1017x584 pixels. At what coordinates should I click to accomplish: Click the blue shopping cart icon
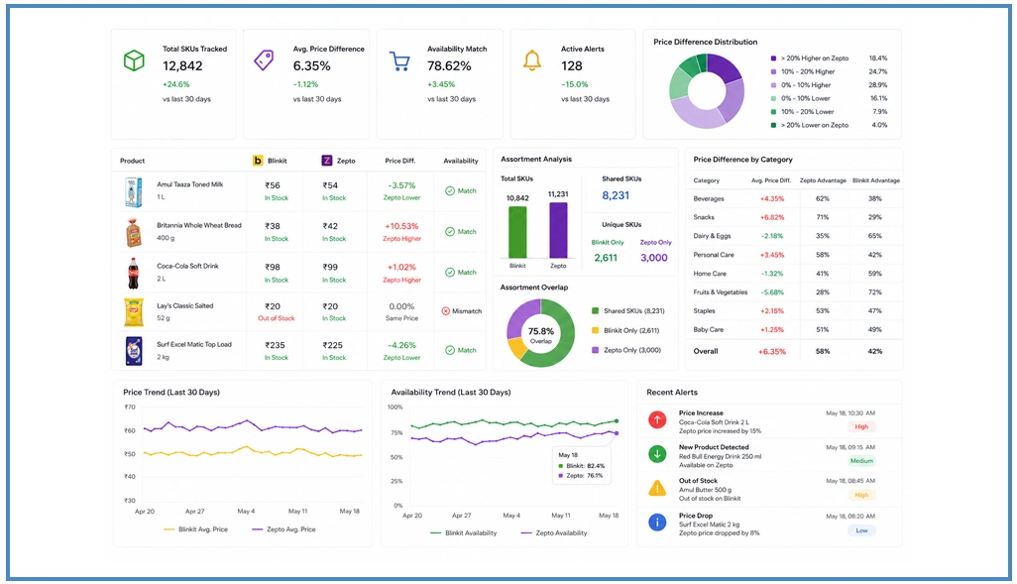pos(399,61)
